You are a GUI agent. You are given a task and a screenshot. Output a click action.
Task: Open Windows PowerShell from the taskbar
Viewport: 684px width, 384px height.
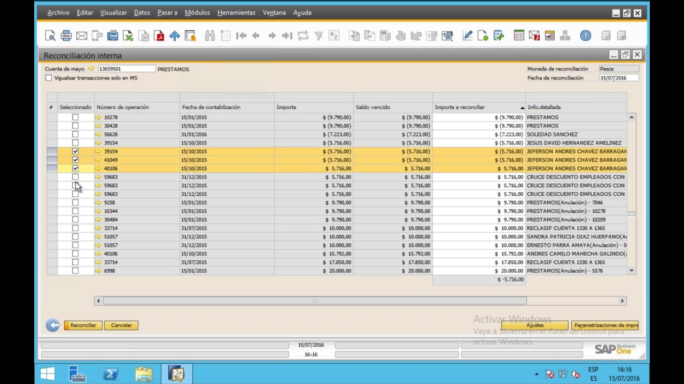(111, 374)
